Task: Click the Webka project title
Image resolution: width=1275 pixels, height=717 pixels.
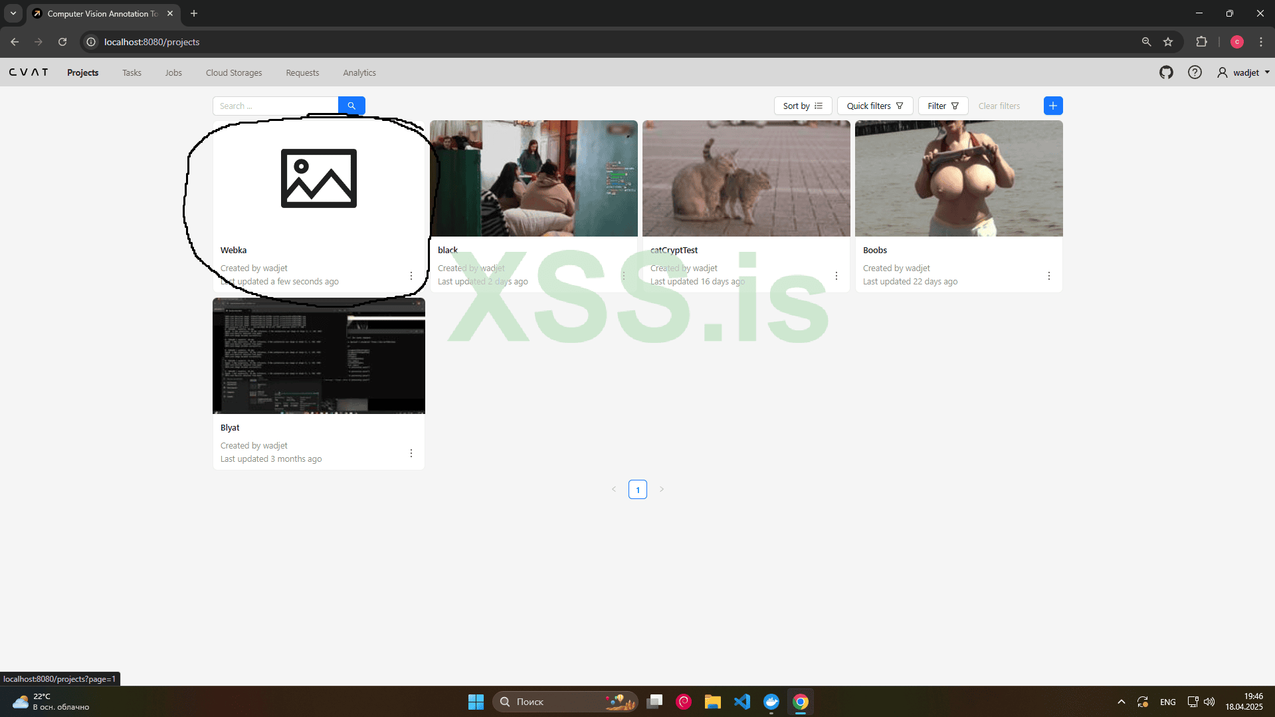Action: point(233,251)
